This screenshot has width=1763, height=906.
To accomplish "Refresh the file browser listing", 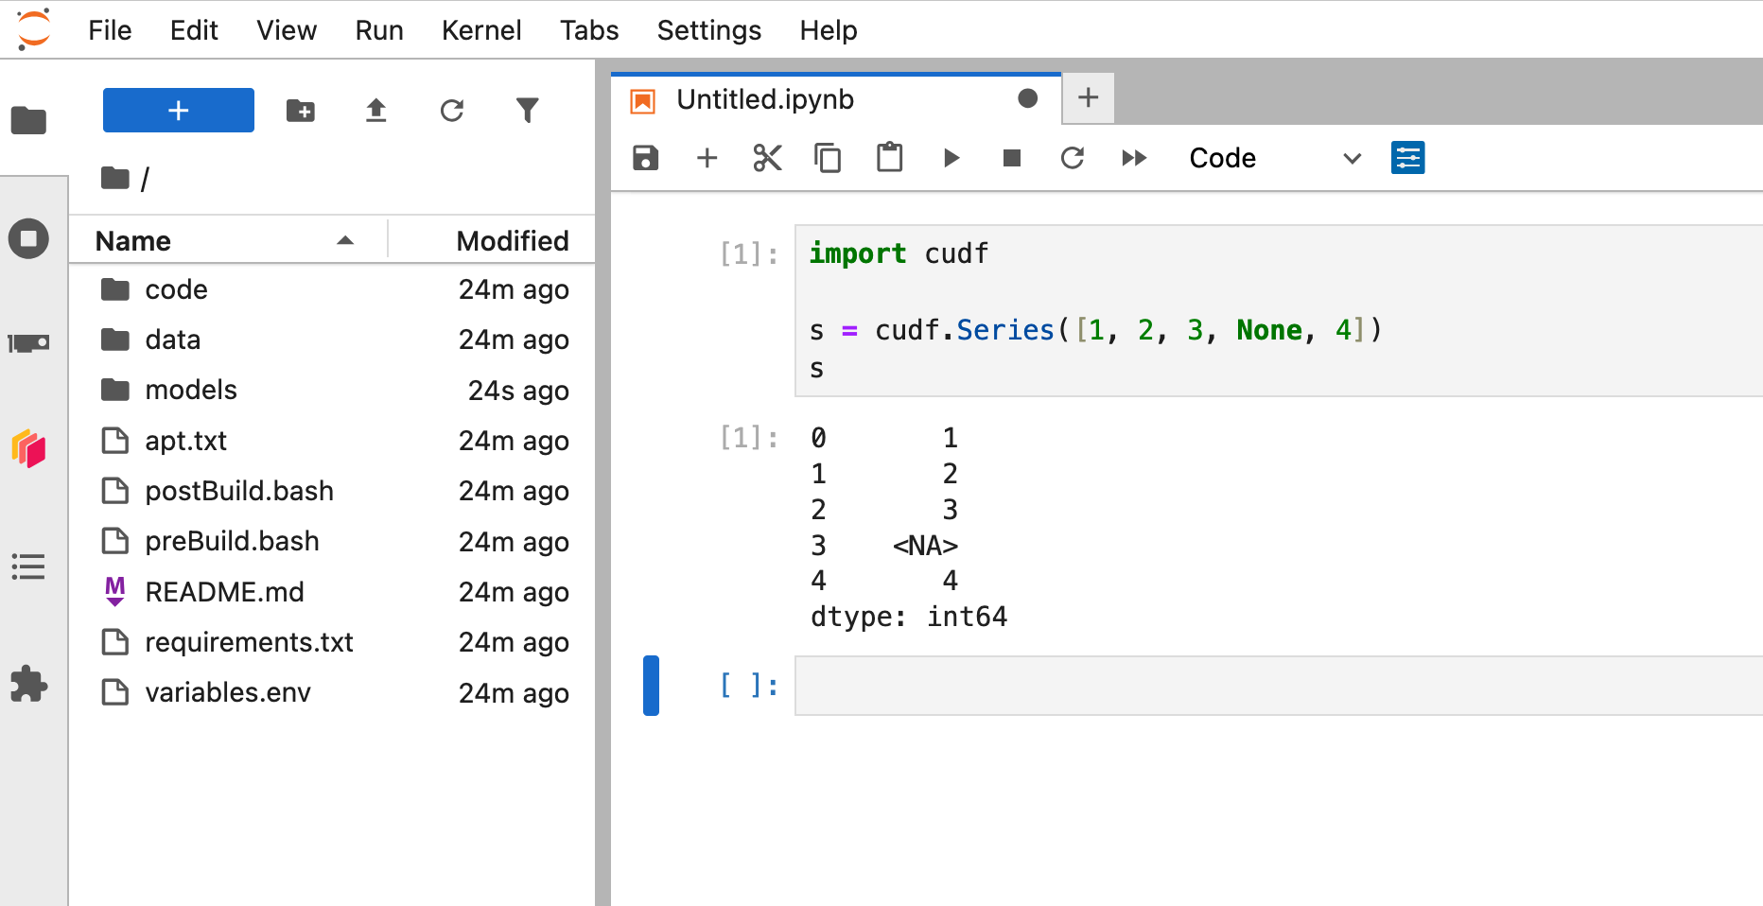I will click(x=452, y=110).
